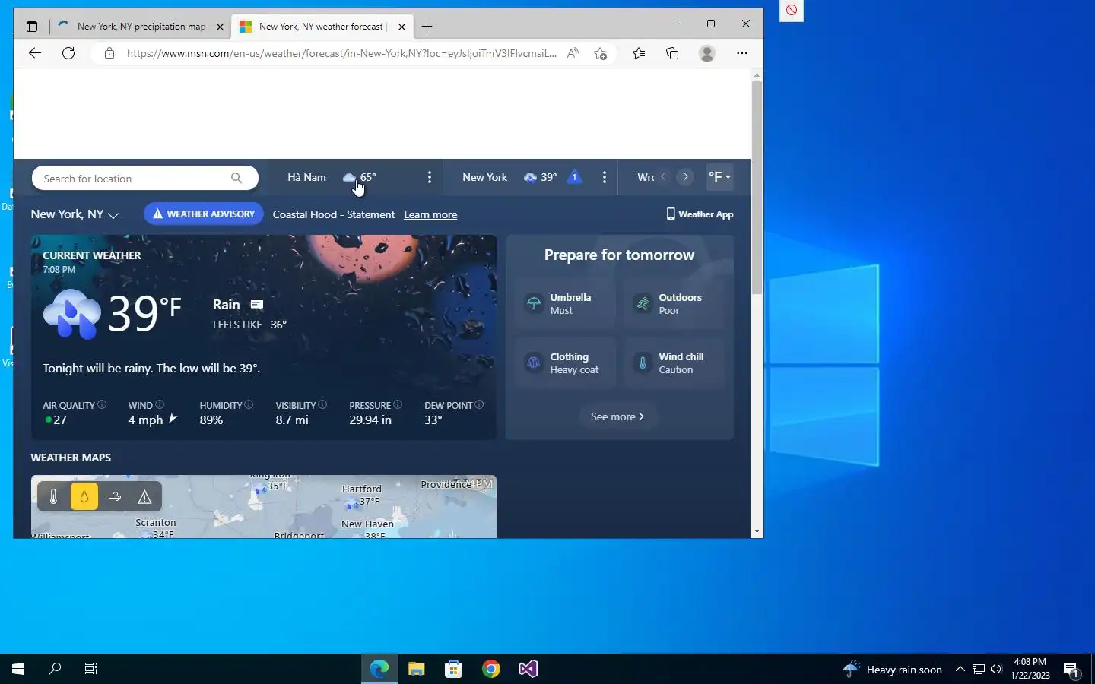This screenshot has height=684, width=1095.
Task: Open File Explorer from taskbar
Action: click(416, 669)
